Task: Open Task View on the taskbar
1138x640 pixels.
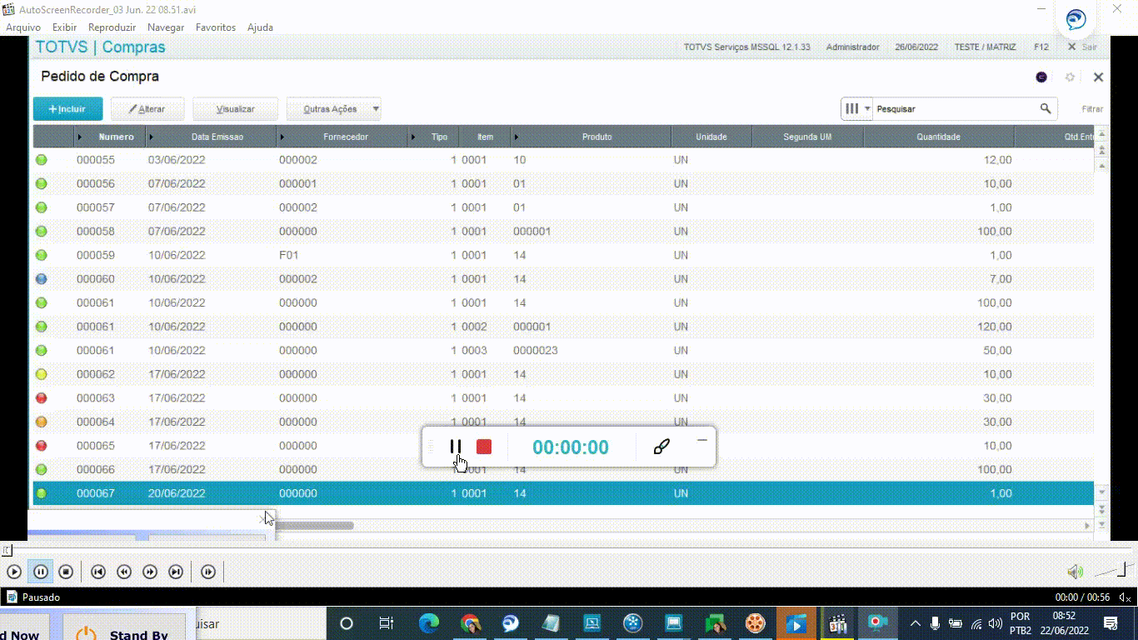Action: click(386, 622)
